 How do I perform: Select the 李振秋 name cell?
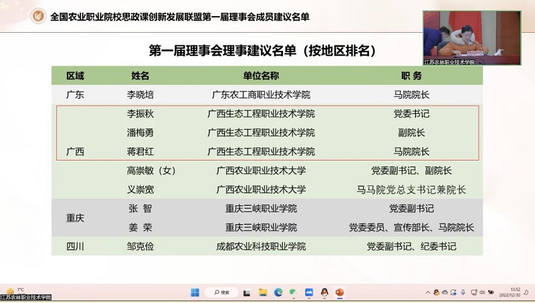pos(140,114)
